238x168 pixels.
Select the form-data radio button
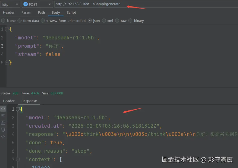(x=20, y=20)
